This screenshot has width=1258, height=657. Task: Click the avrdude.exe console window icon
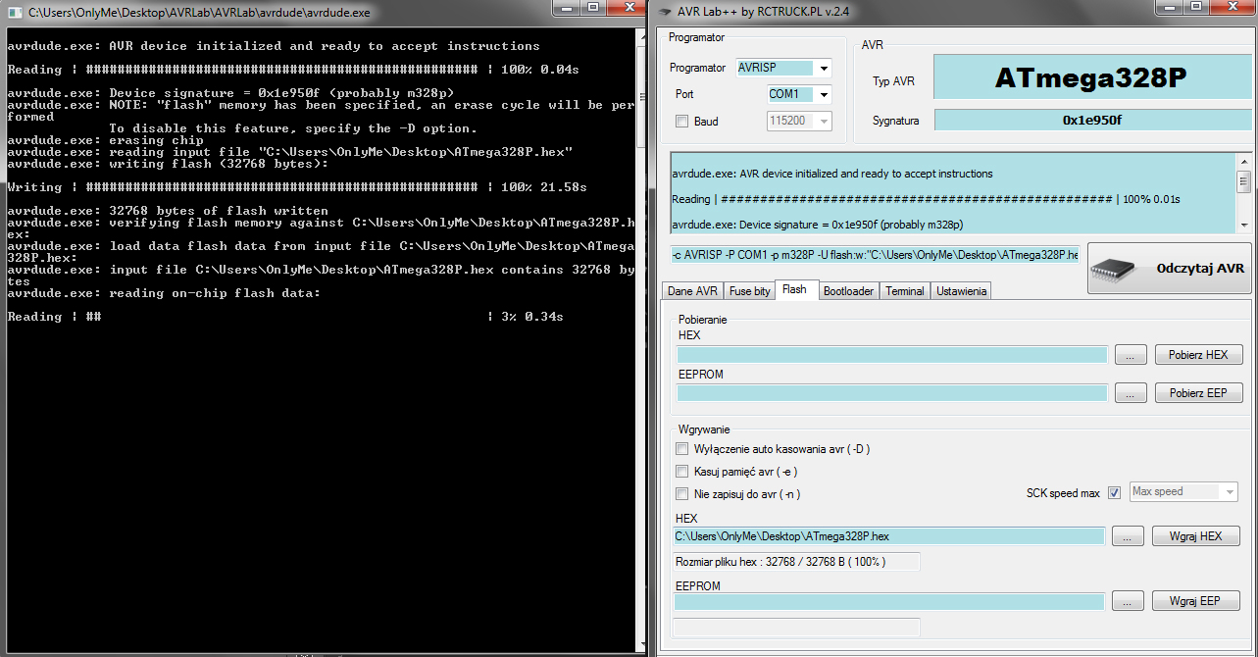point(15,14)
